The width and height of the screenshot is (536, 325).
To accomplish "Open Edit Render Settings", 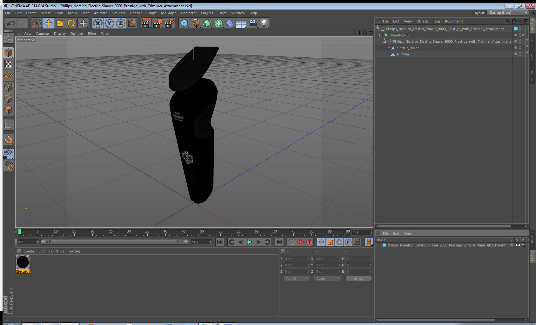I will [x=170, y=23].
